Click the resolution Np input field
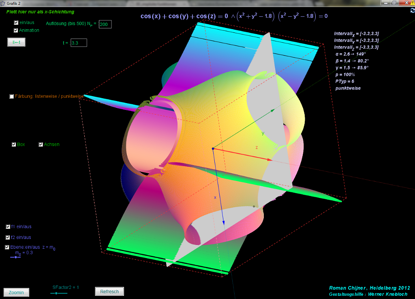Screen dimensions: 415x299 [105, 24]
